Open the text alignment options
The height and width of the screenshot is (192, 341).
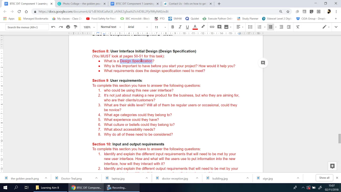(240, 27)
